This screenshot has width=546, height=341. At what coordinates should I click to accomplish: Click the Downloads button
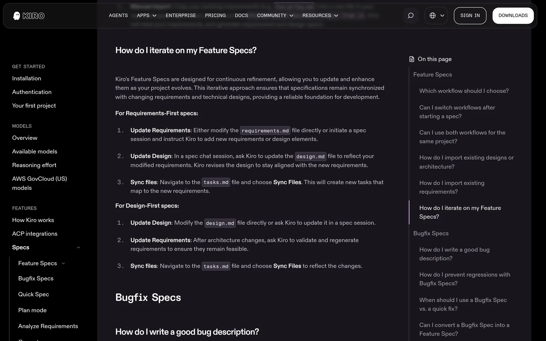click(x=513, y=16)
